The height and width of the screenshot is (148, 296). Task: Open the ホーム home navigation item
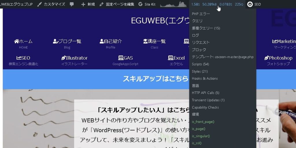(23, 41)
